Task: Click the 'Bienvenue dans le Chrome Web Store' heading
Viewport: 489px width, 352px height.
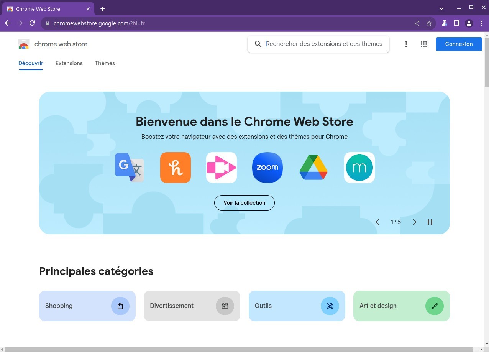Action: point(244,122)
